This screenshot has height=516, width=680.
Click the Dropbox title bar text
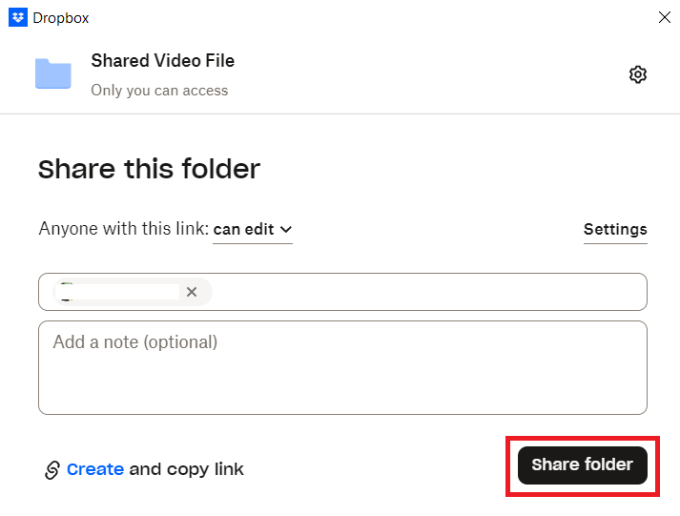click(61, 17)
